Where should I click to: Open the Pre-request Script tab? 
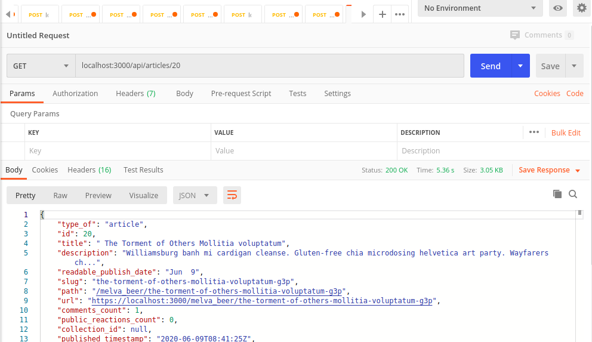pyautogui.click(x=241, y=93)
